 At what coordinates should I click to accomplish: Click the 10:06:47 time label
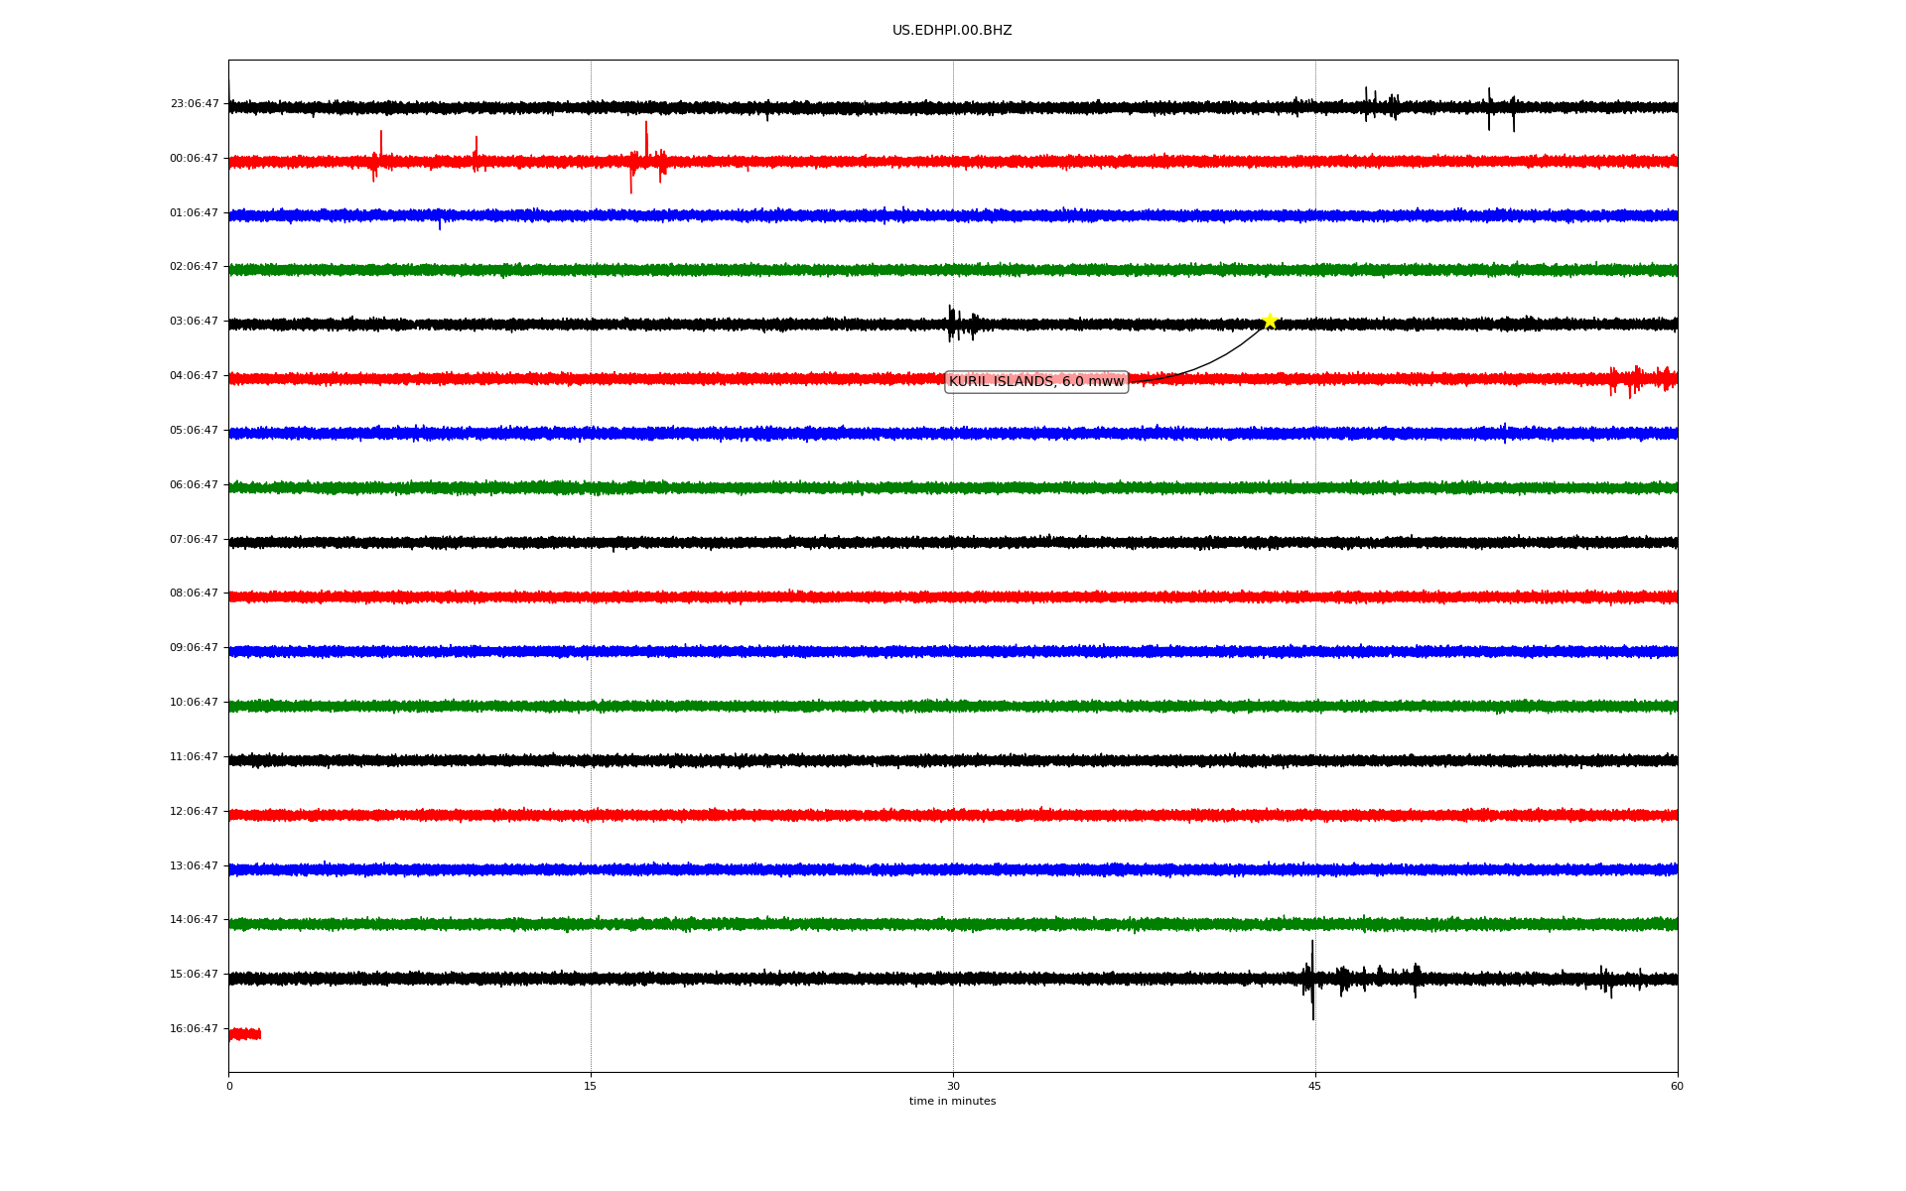[x=195, y=702]
